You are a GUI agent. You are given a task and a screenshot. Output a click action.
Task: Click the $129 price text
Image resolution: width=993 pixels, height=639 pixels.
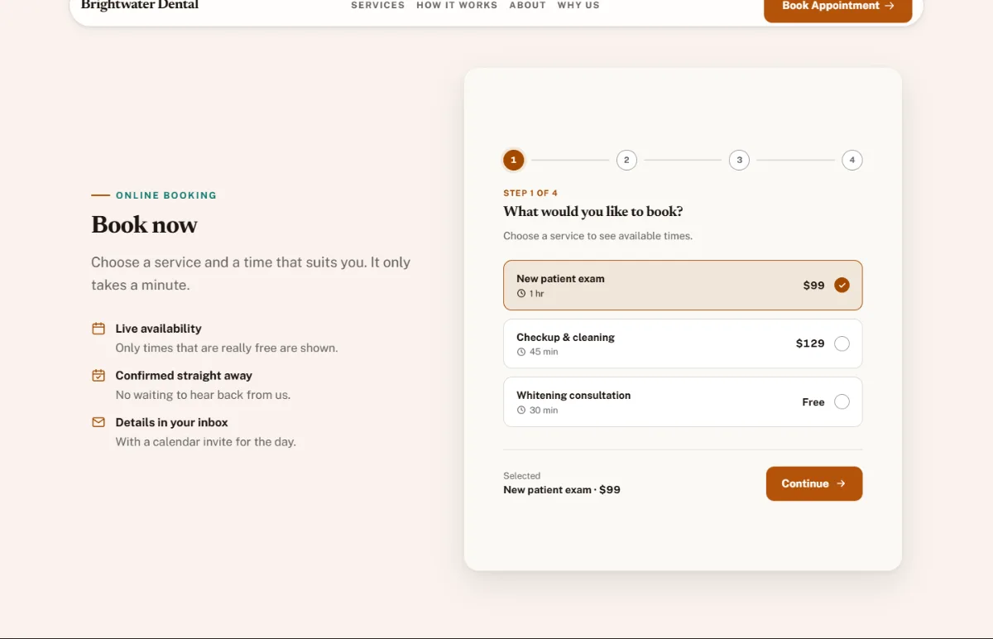coord(810,344)
